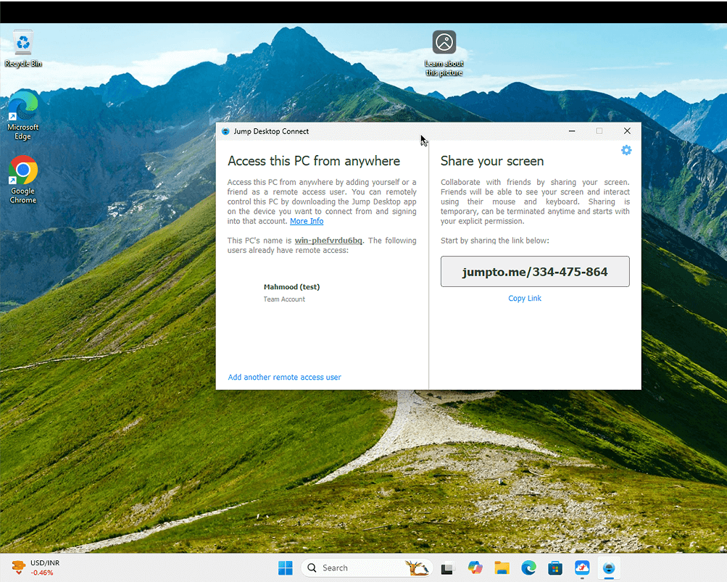The width and height of the screenshot is (727, 582).
Task: Click the Jump Desktop Connect title bar icon
Action: tap(225, 131)
